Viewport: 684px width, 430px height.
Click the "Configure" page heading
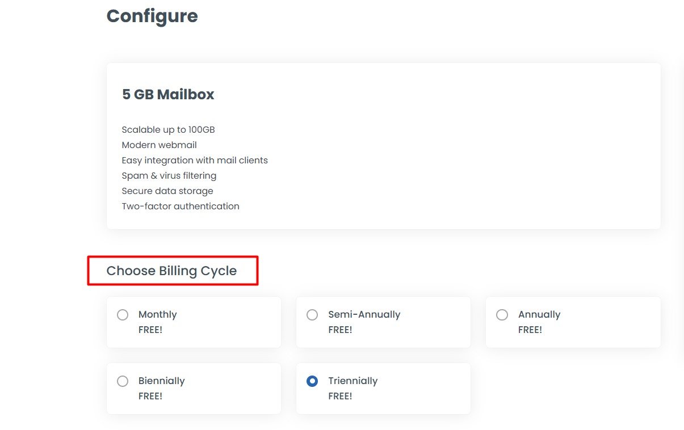tap(152, 16)
